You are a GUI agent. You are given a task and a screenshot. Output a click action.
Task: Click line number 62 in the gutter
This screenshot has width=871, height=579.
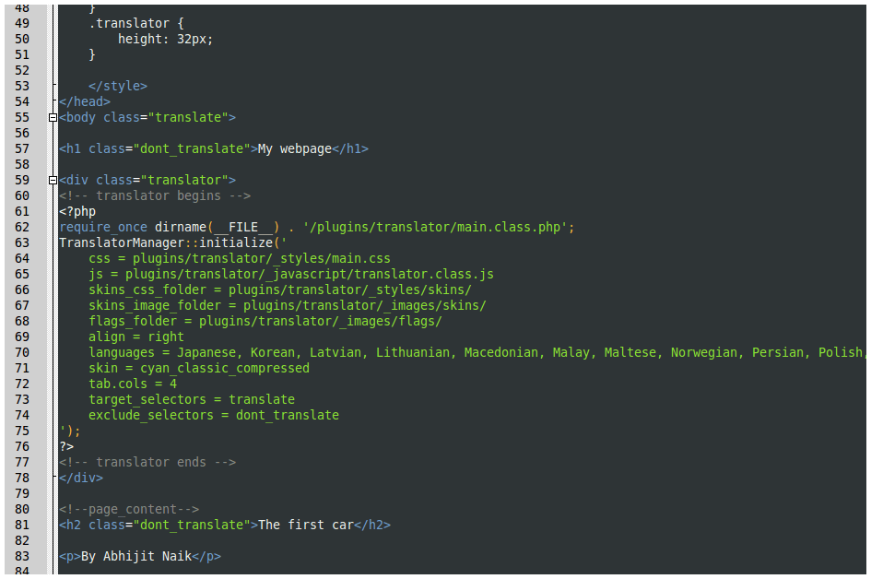point(22,227)
